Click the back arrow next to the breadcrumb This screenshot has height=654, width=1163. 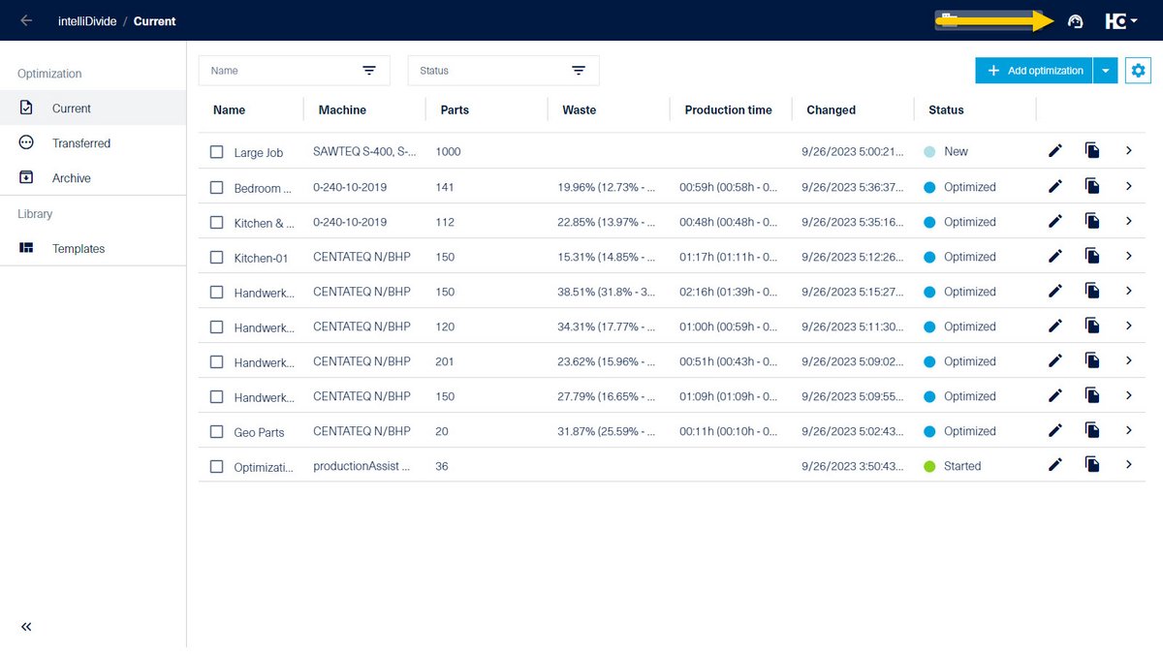tap(25, 20)
